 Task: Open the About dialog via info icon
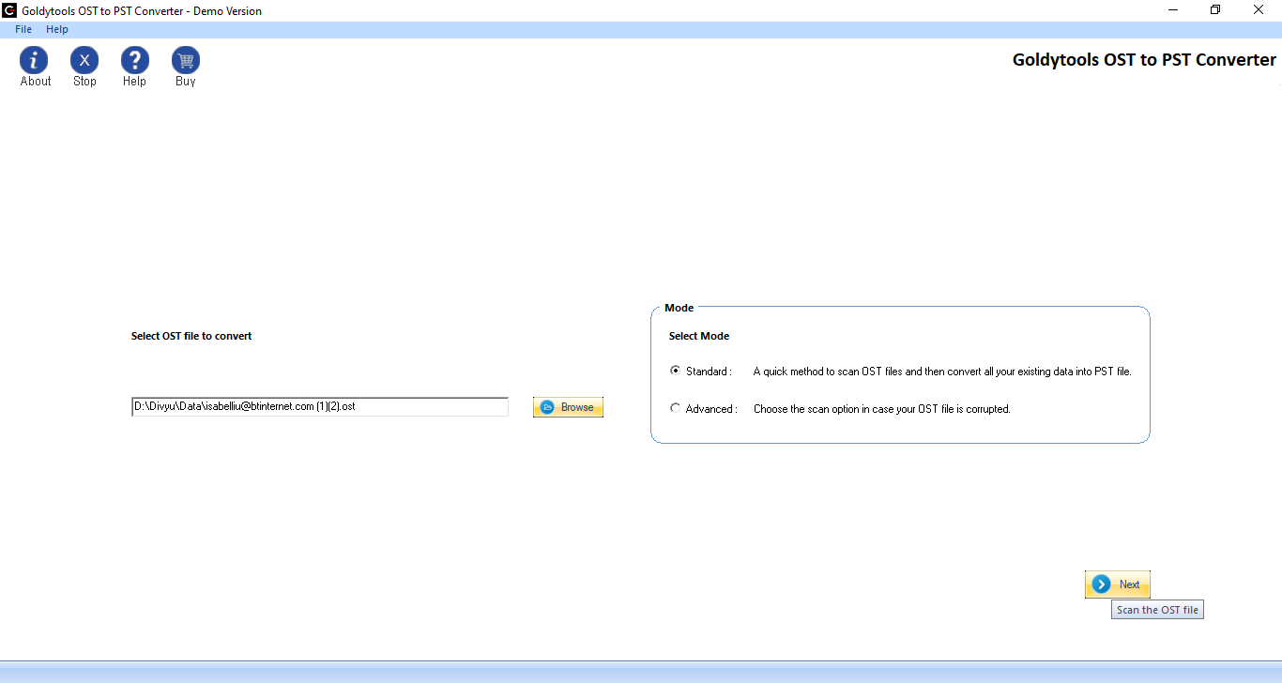34,59
